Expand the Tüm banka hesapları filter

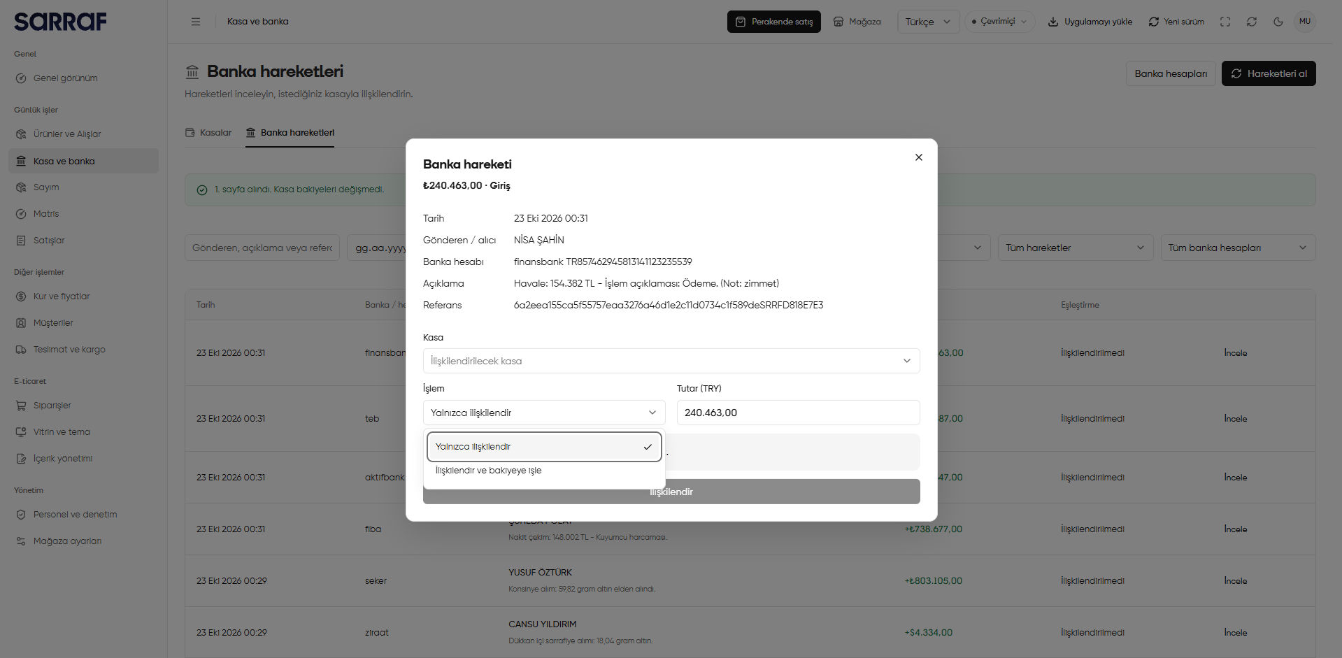pyautogui.click(x=1238, y=248)
